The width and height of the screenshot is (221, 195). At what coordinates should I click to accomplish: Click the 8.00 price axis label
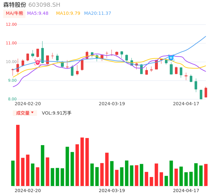point(12,99)
